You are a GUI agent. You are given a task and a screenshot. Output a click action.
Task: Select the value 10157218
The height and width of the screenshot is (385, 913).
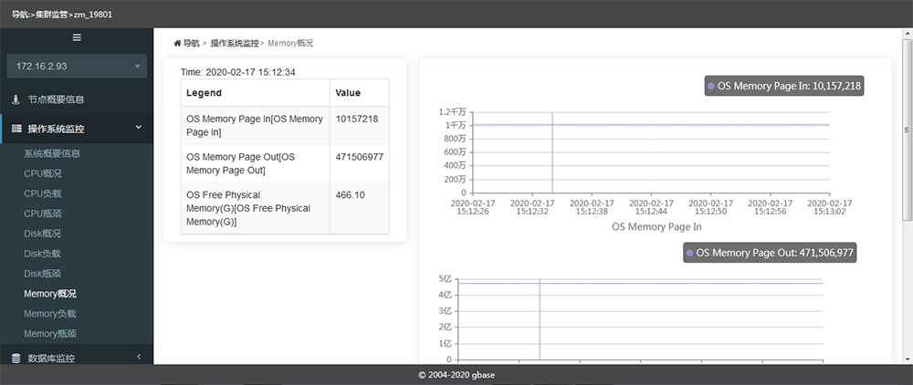[357, 119]
